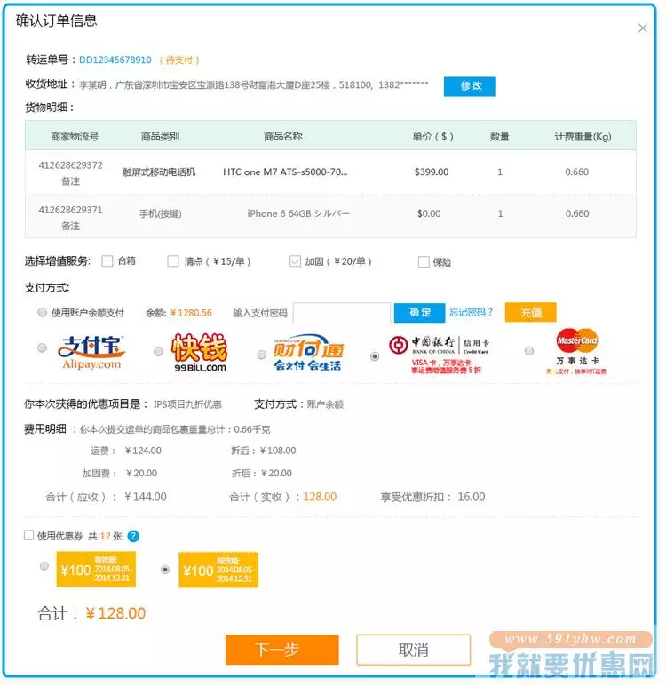Image resolution: width=666 pixels, height=687 pixels.
Task: Click the balance amount ¥1280.56
Action: [191, 313]
